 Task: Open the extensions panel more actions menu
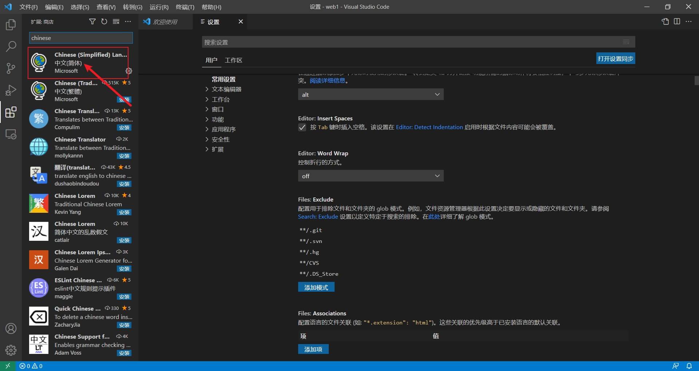(x=128, y=22)
